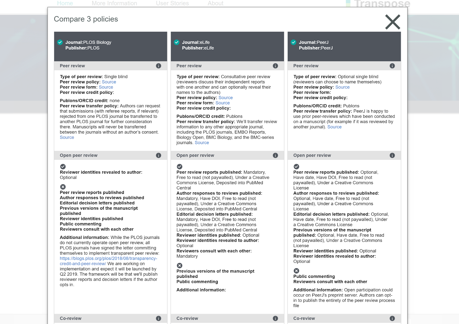Click Peer review info icon for PeerJ
The width and height of the screenshot is (459, 324).
[x=392, y=66]
